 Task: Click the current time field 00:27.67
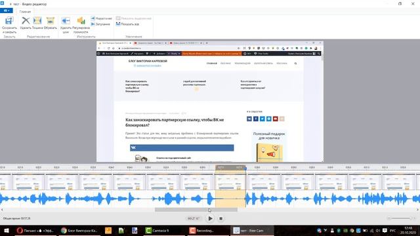tap(194, 218)
